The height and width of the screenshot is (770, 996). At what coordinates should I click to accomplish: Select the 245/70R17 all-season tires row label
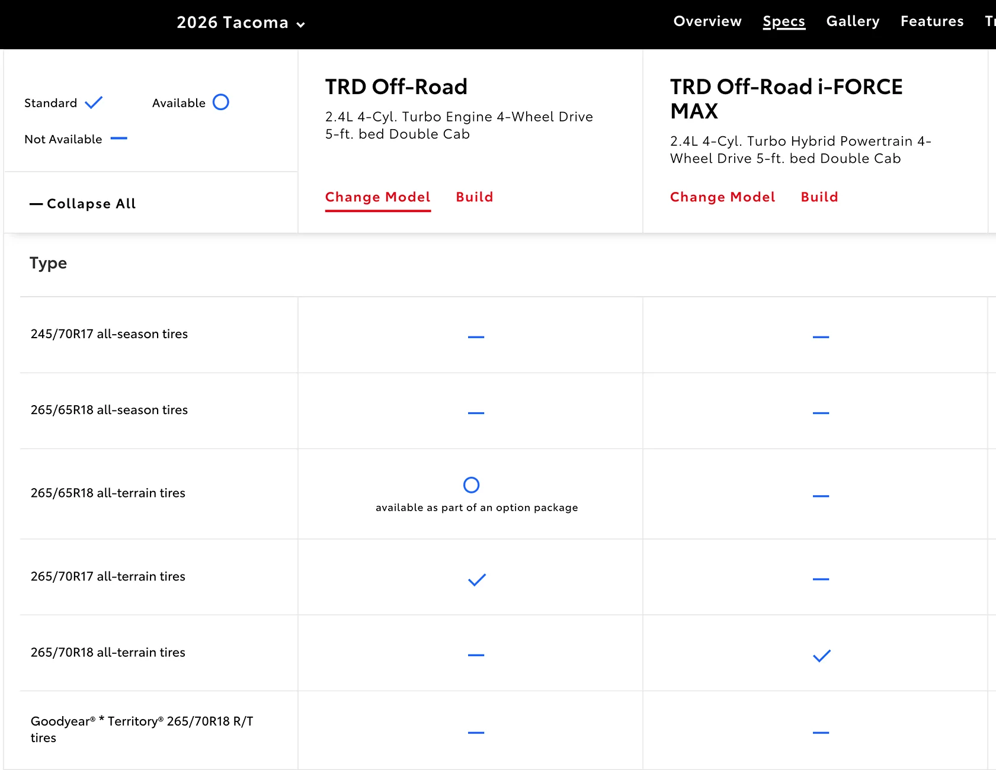(109, 334)
